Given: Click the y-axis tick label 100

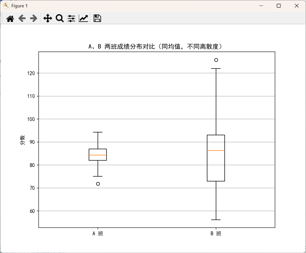Looking at the screenshot, I should coord(31,119).
